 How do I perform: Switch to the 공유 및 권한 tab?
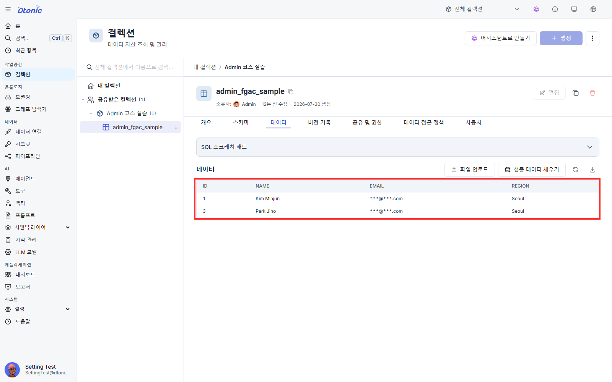pyautogui.click(x=367, y=122)
